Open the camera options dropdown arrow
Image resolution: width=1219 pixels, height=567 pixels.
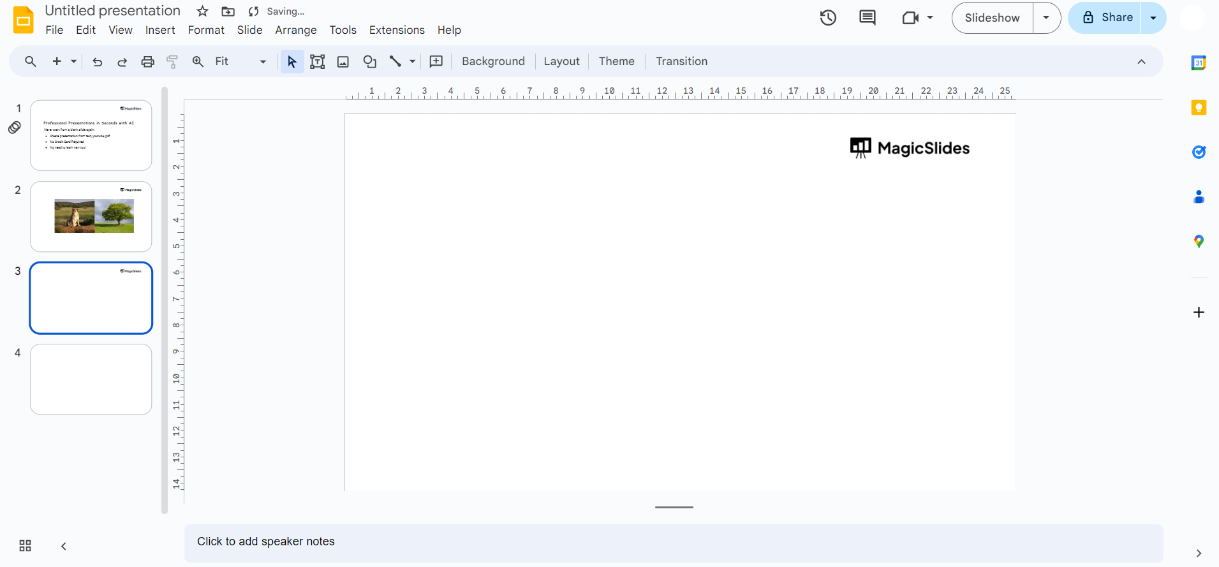click(930, 18)
